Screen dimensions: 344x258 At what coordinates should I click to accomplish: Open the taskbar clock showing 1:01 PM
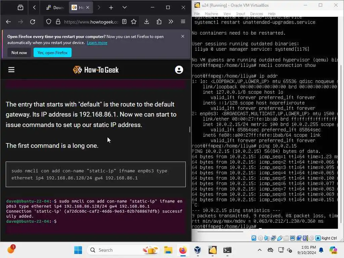307,250
